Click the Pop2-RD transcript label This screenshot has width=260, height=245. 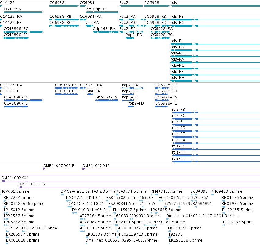(x=134, y=35)
